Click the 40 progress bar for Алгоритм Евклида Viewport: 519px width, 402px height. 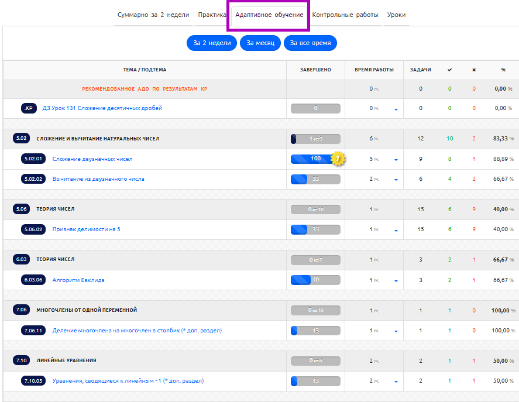click(315, 280)
